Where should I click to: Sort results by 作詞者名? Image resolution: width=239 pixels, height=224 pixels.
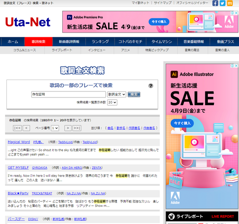134,128
